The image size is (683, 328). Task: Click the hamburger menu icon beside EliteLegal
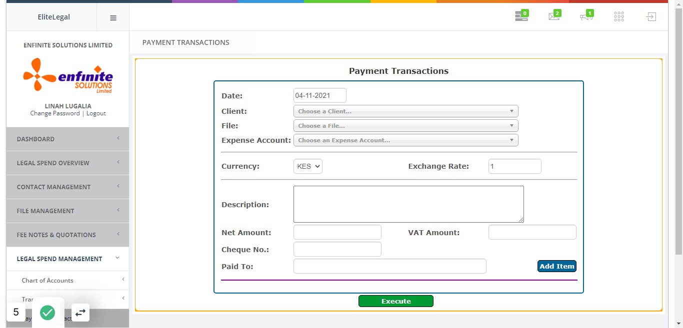click(x=113, y=17)
